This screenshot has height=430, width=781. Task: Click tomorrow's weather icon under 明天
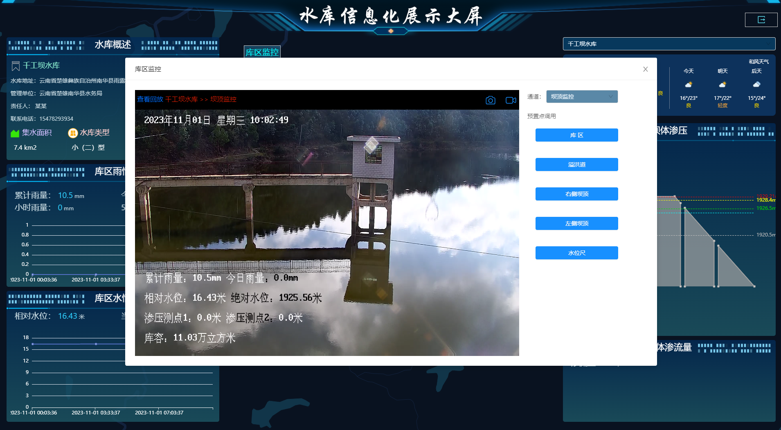tap(722, 85)
